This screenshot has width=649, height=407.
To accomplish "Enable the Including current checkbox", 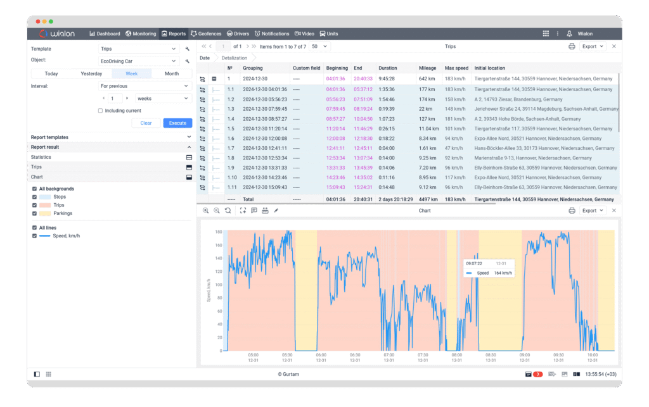I will (x=100, y=111).
